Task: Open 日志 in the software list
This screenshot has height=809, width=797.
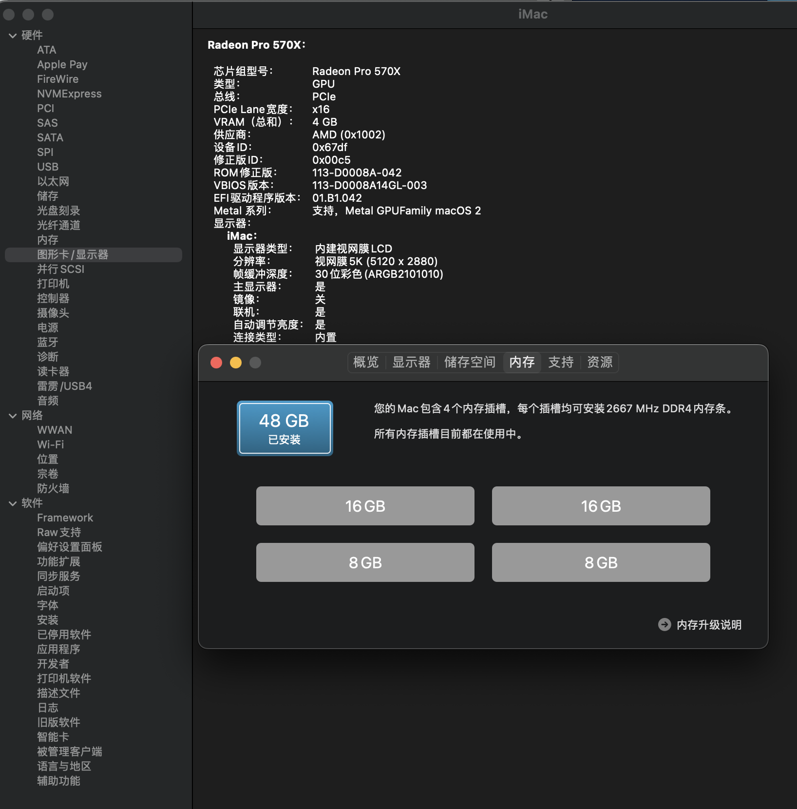Action: point(48,708)
